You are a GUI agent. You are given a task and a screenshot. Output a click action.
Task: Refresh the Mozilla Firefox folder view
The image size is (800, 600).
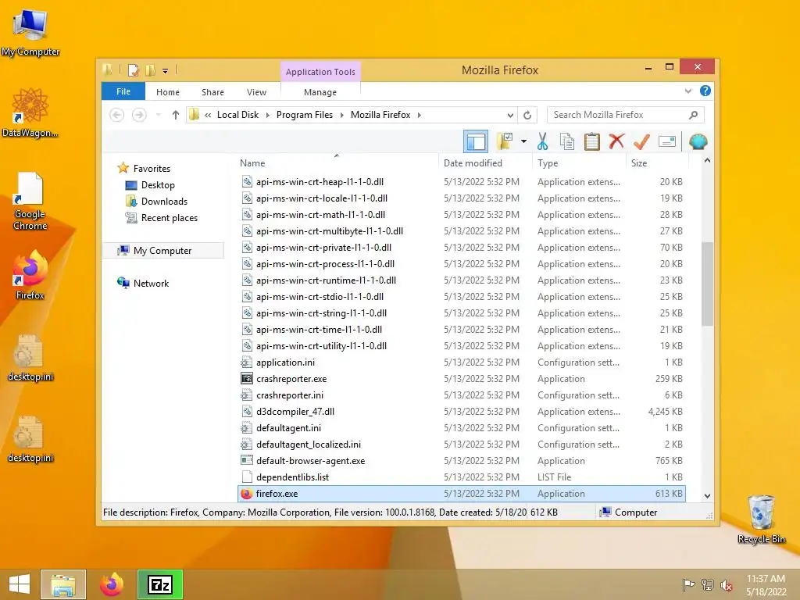(x=527, y=115)
